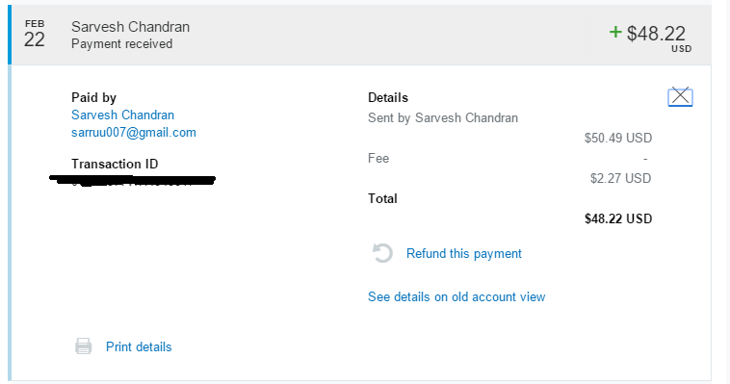Click the printer icon
The image size is (730, 384).
pos(84,346)
